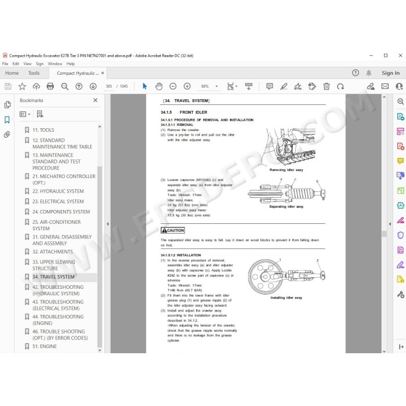Click the zoom percentage field showing 68%
The image size is (406, 406).
(205, 86)
